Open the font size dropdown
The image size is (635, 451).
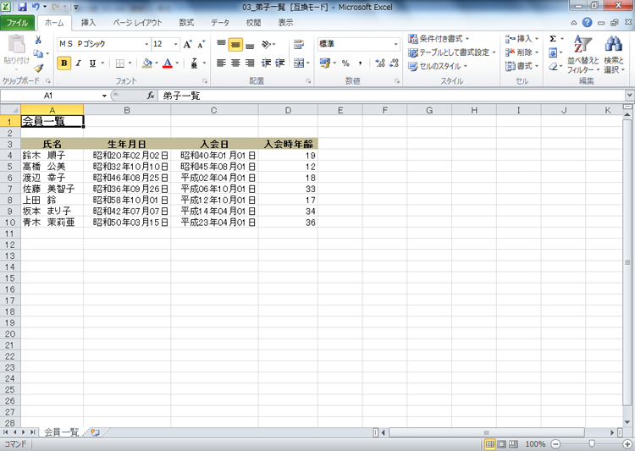coord(176,44)
